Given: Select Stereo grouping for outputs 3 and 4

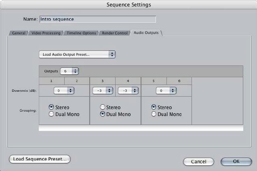Looking at the screenshot, I should tap(103, 107).
